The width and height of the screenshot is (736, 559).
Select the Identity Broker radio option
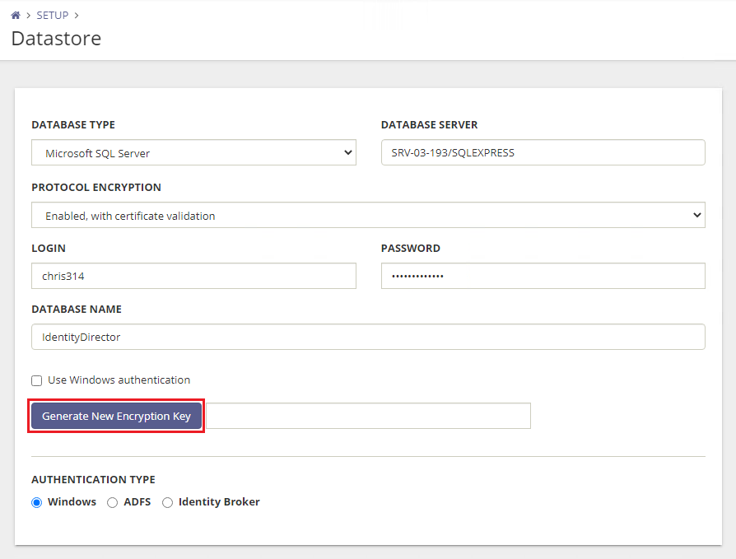pyautogui.click(x=168, y=502)
